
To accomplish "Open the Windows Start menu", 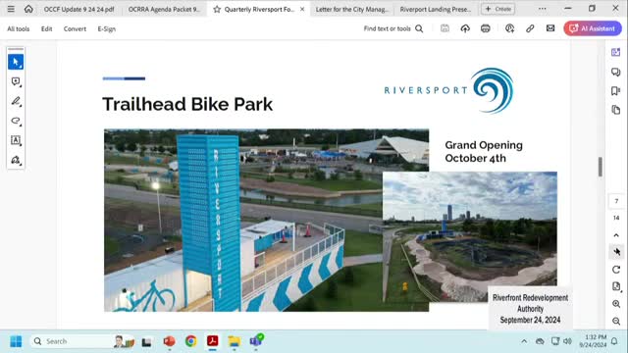I will (x=16, y=341).
